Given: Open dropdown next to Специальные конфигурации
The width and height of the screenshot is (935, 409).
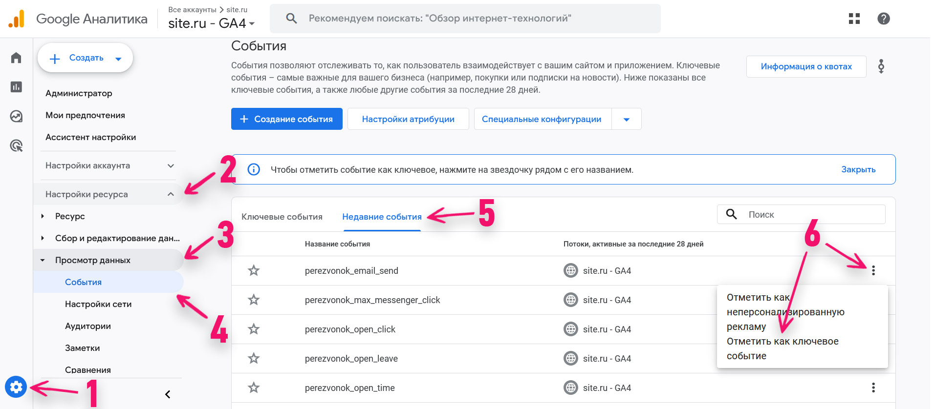Looking at the screenshot, I should pos(627,119).
